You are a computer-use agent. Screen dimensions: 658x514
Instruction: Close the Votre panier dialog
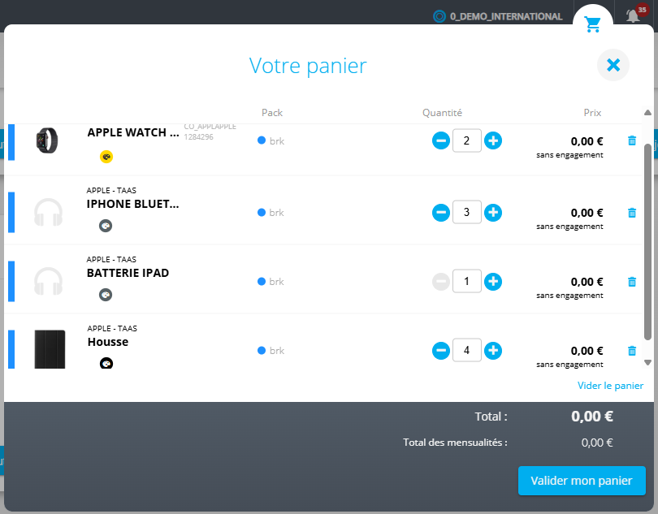(613, 65)
